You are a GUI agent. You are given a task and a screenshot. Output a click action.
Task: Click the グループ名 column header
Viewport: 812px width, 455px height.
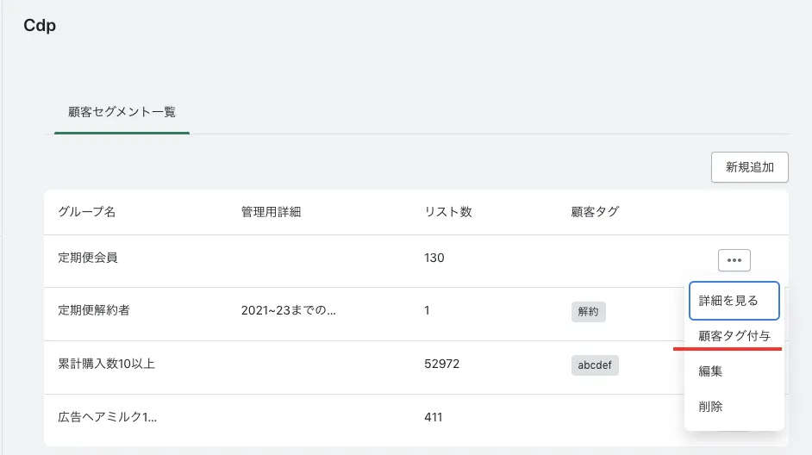tap(86, 212)
